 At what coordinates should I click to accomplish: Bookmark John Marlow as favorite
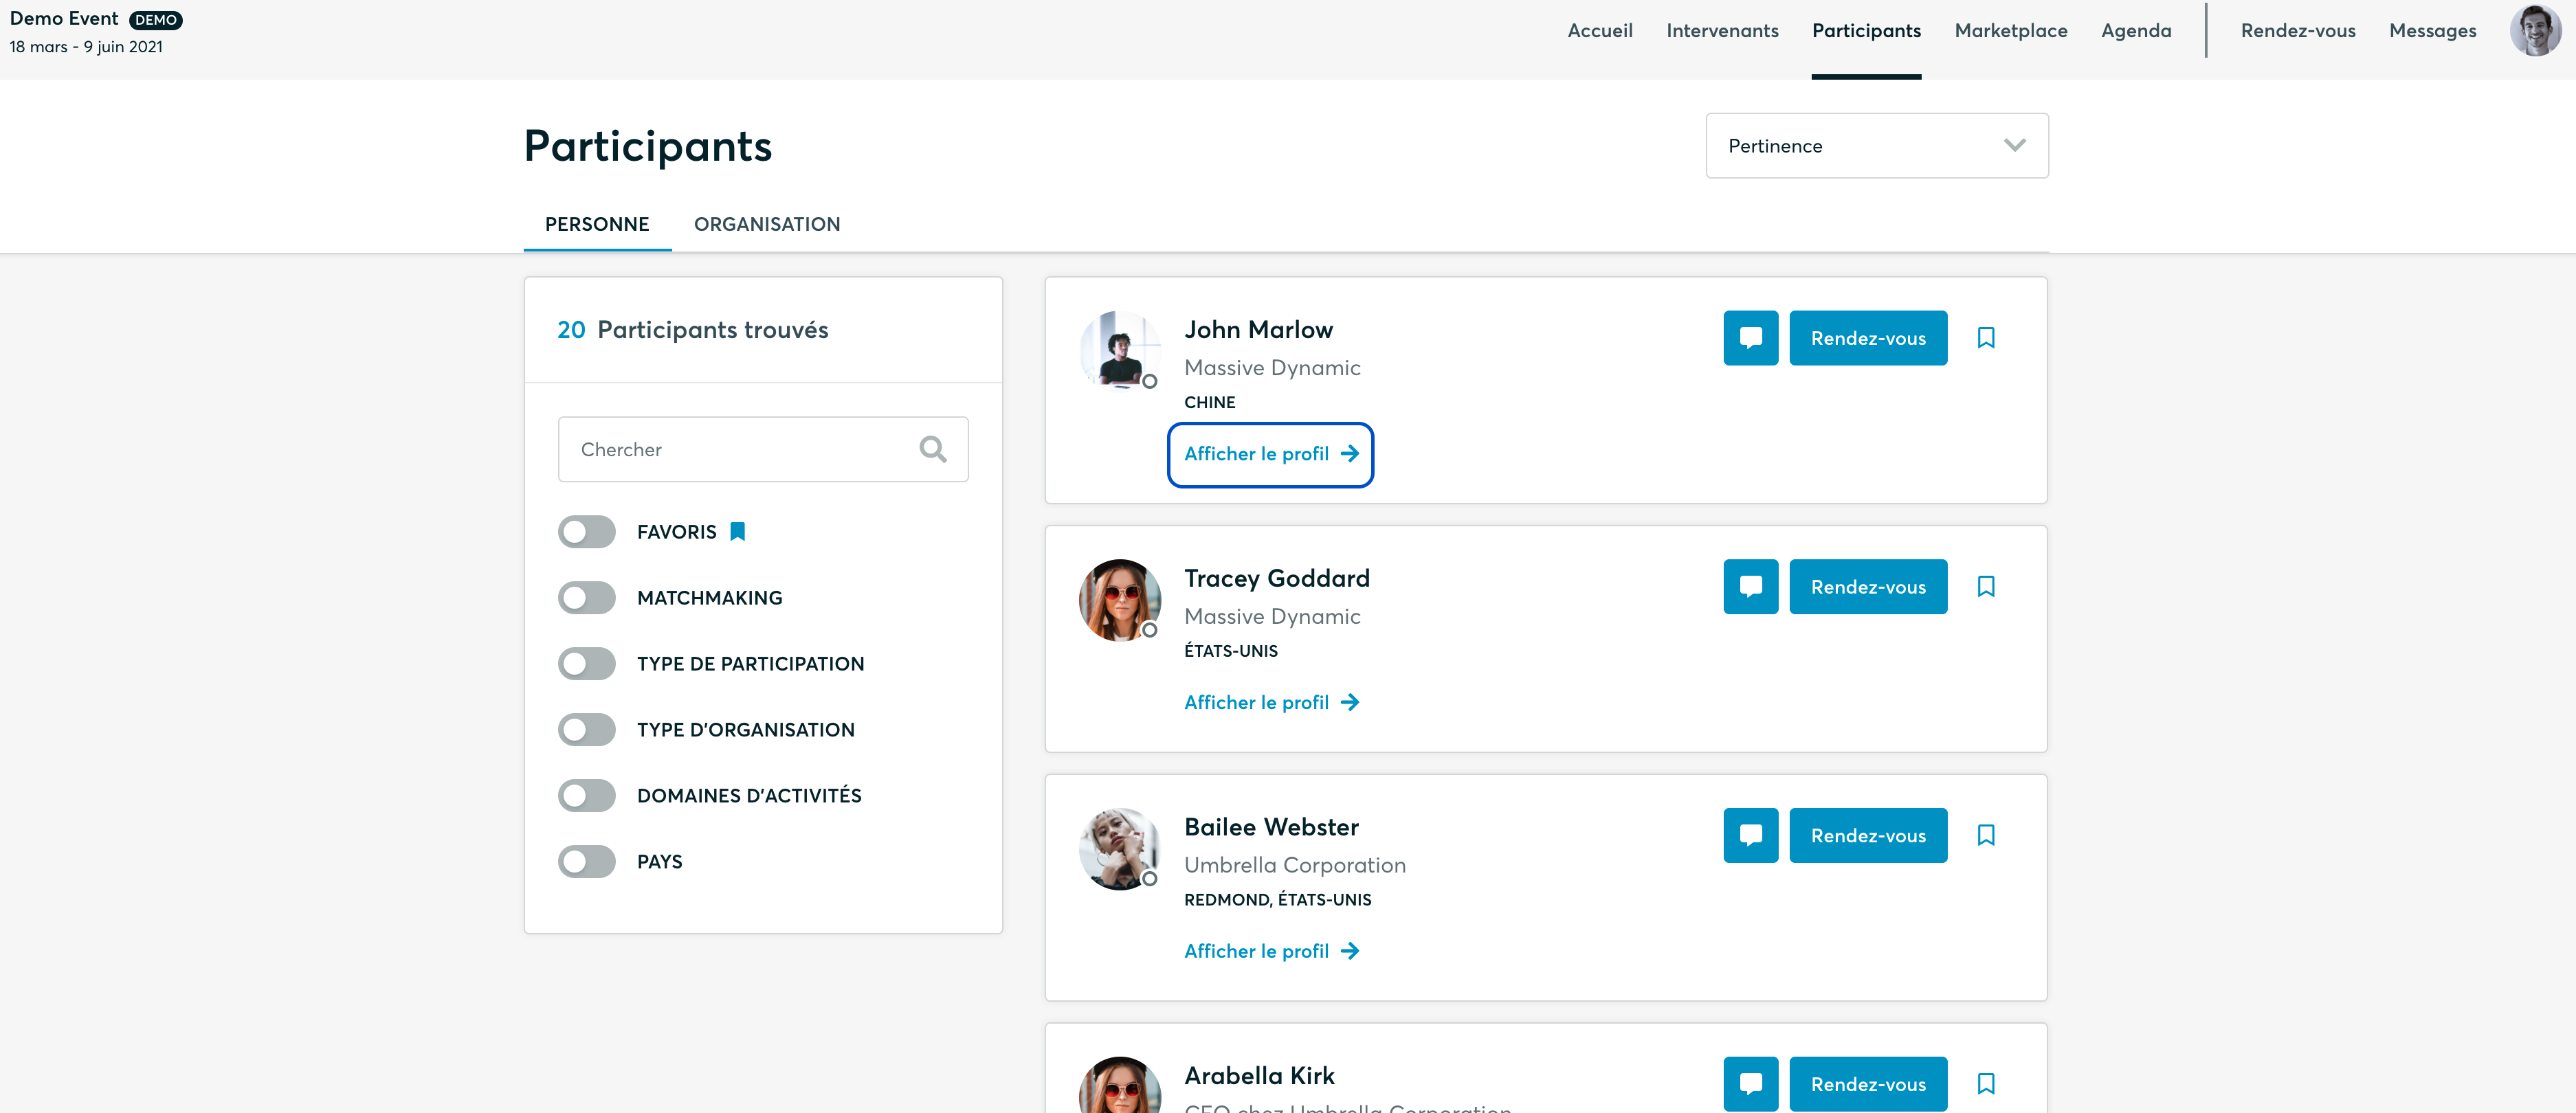click(x=1986, y=338)
